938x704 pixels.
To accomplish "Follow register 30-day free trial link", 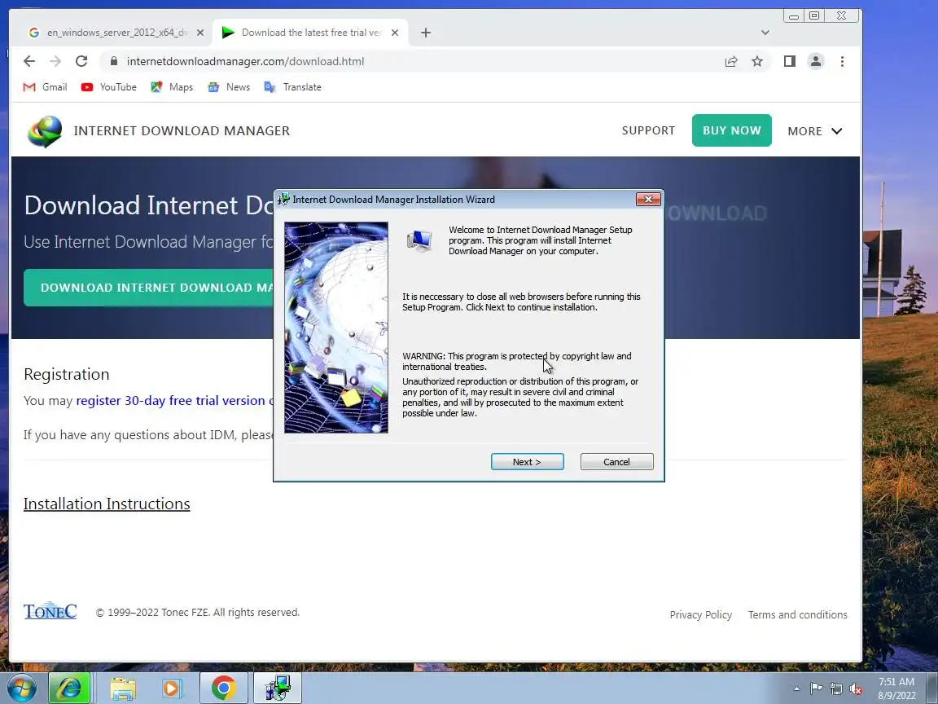I will click(x=174, y=401).
